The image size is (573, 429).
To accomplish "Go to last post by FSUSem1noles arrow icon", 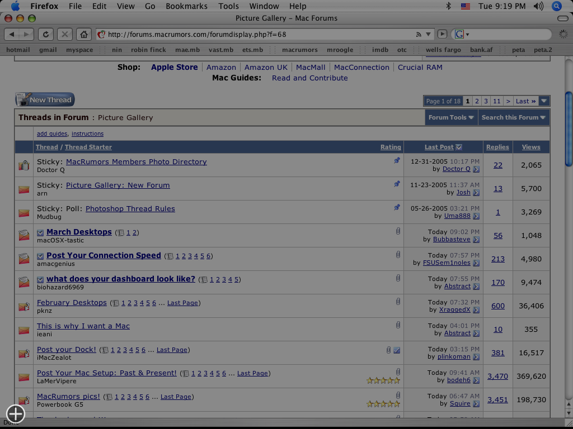I will 476,263.
